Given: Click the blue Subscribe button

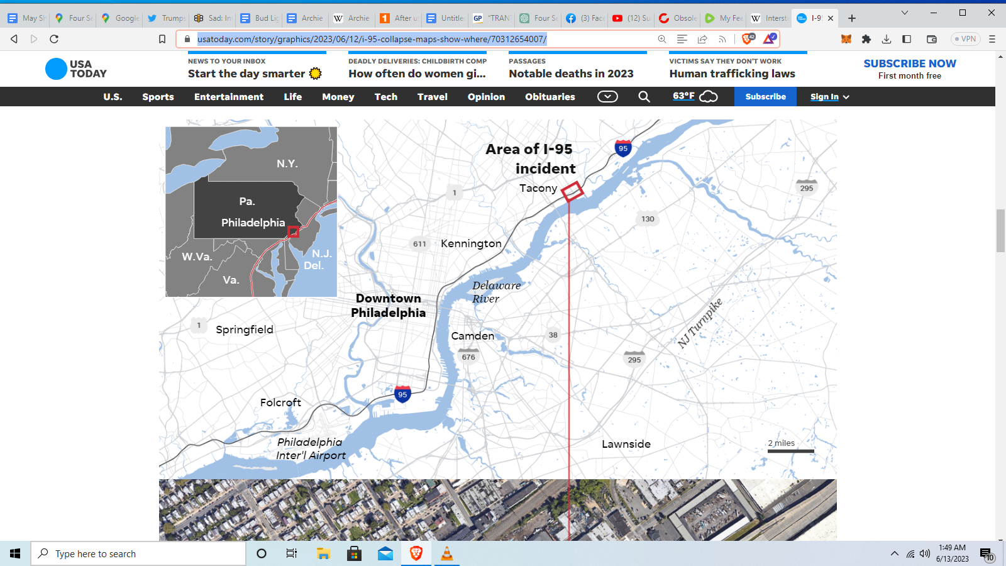Looking at the screenshot, I should point(765,97).
